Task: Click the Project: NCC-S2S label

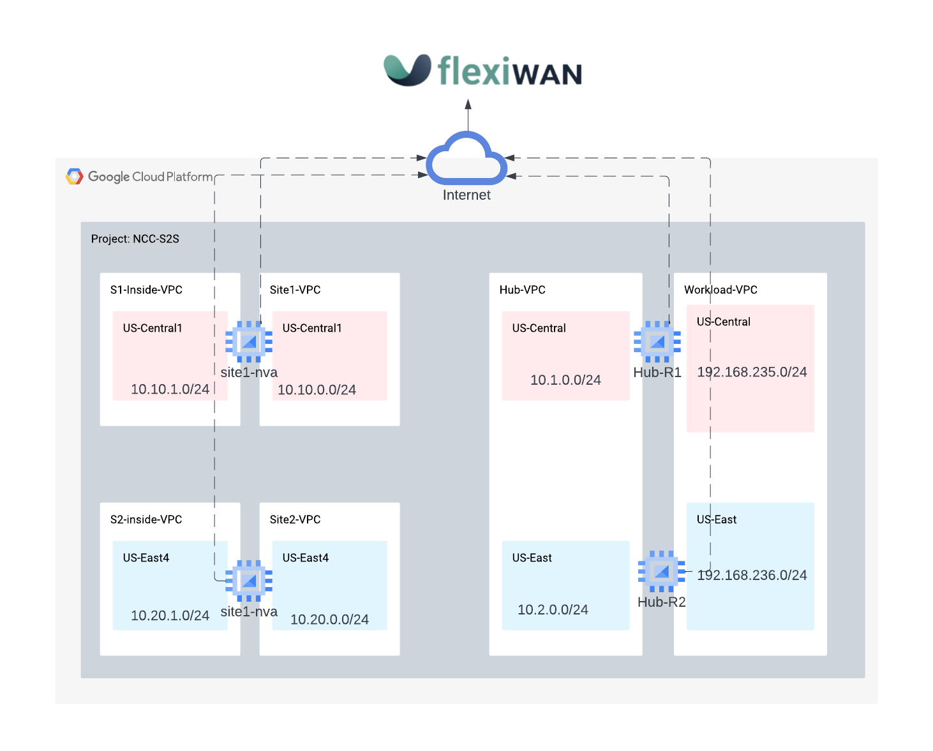Action: pos(135,239)
